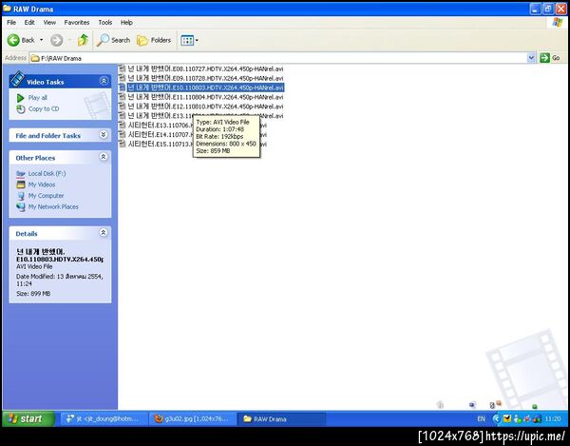This screenshot has width=570, height=446.
Task: Click the Copy to CD link
Action: pyautogui.click(x=44, y=108)
